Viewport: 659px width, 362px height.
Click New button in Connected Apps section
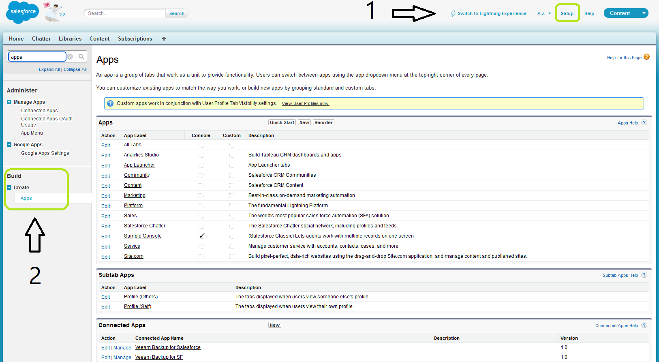click(x=275, y=325)
